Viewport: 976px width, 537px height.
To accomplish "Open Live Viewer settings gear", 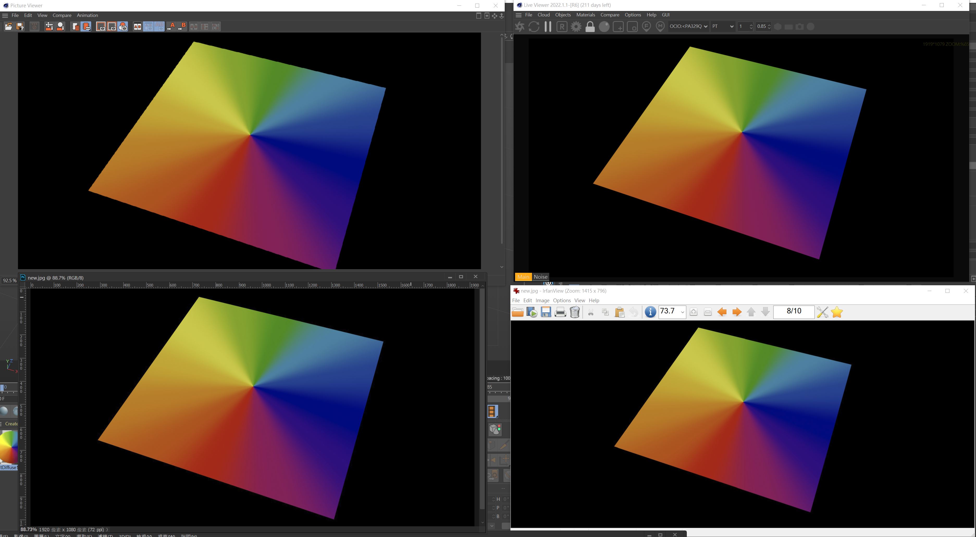I will [x=576, y=27].
